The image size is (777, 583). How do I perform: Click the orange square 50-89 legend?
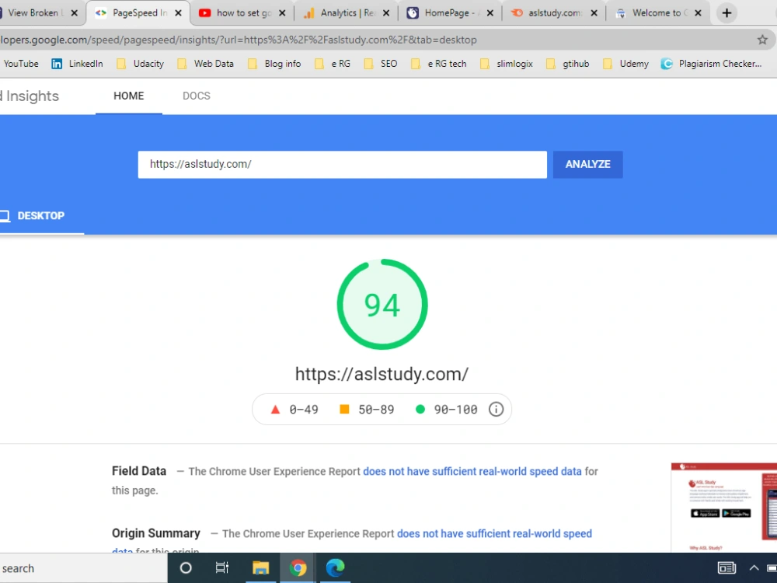[x=366, y=410]
